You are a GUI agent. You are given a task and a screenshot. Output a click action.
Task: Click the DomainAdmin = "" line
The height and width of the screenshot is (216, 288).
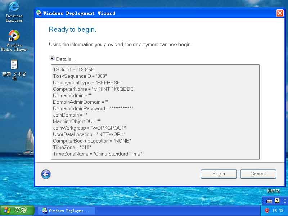tap(72, 95)
